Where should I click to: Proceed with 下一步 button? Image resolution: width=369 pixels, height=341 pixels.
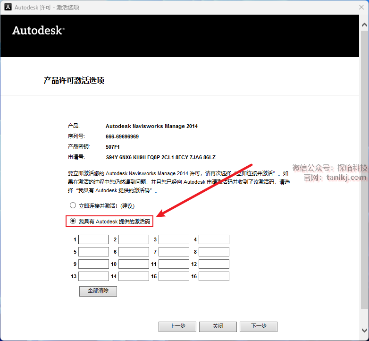pos(259,327)
